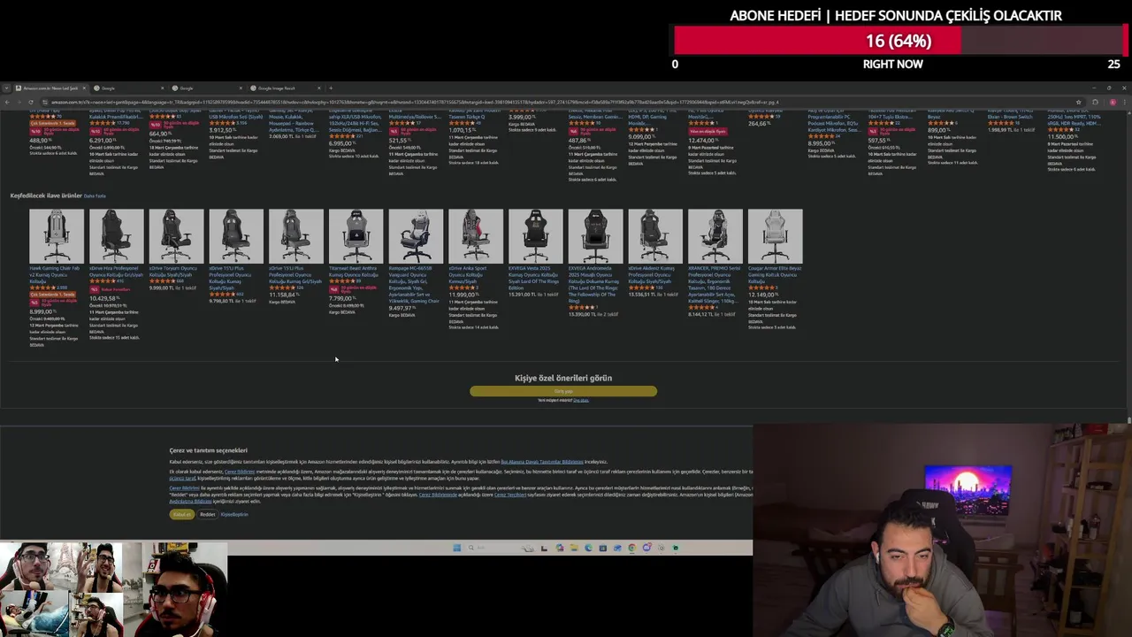Screen dimensions: 1132x637
Task: Open the xDrive Toryum chair product image
Action: [x=176, y=236]
